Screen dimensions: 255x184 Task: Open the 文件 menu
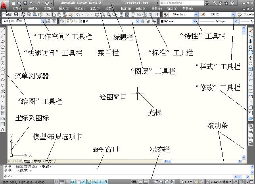pyautogui.click(x=18, y=9)
